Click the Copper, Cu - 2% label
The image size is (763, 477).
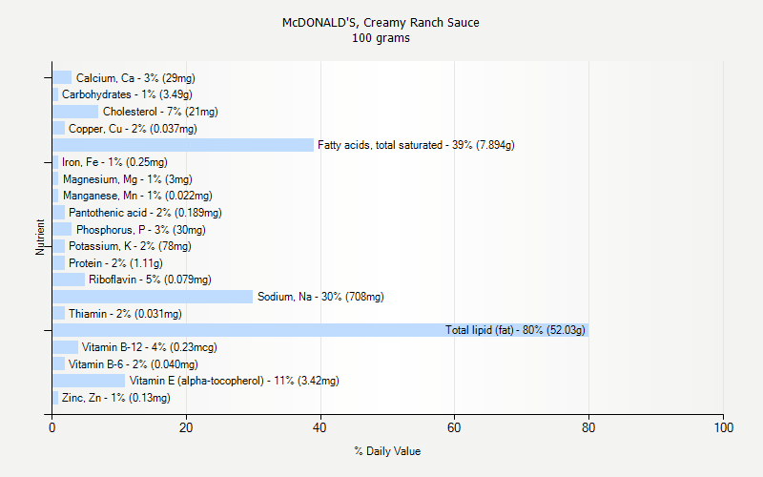pyautogui.click(x=133, y=129)
